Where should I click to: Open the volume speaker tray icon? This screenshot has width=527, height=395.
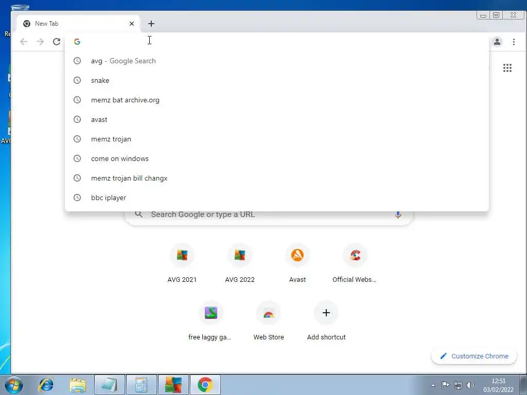click(x=470, y=385)
